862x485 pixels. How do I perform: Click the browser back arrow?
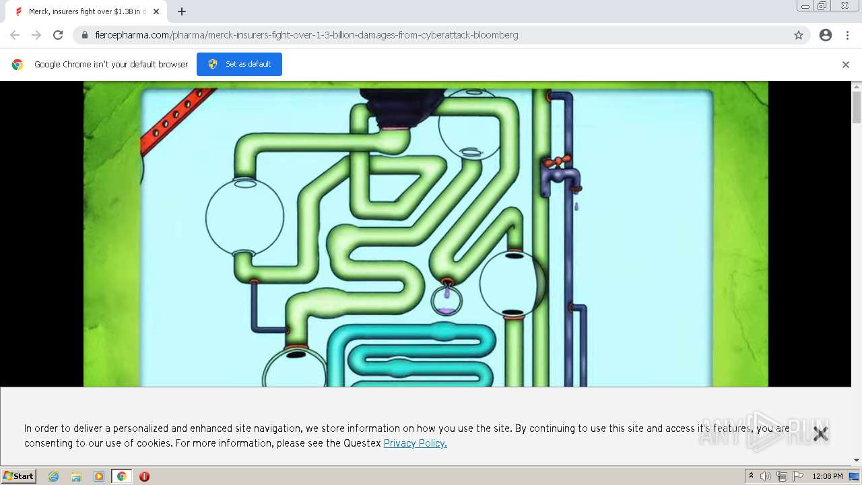point(15,35)
